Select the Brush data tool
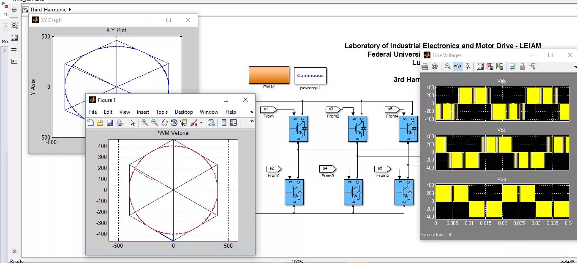Viewport: 577px width, 263px height. click(194, 123)
